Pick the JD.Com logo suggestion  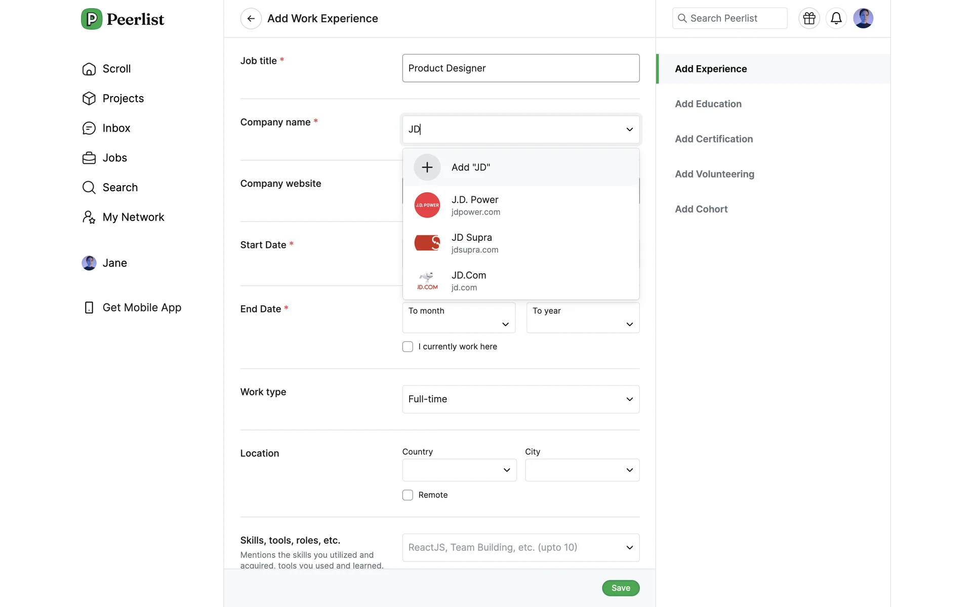pyautogui.click(x=427, y=281)
